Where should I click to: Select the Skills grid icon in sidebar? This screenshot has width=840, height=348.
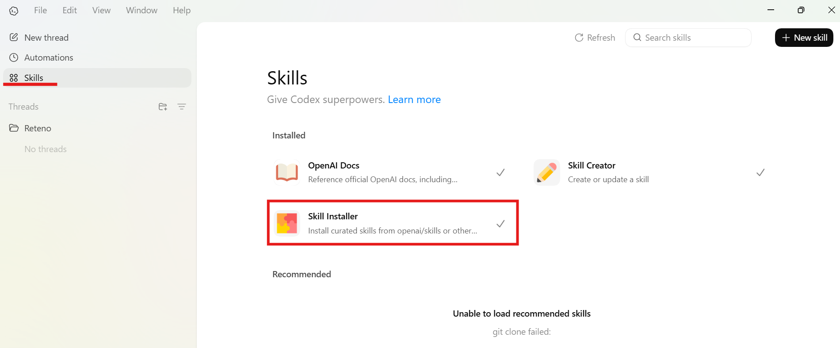tap(14, 77)
